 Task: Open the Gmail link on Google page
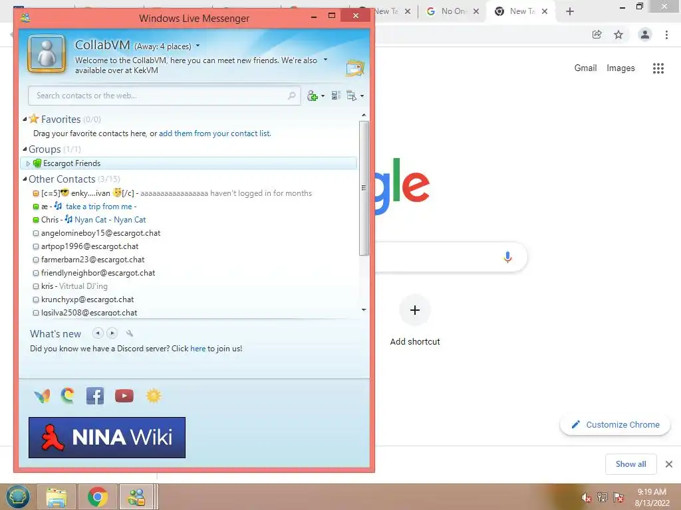pyautogui.click(x=585, y=68)
